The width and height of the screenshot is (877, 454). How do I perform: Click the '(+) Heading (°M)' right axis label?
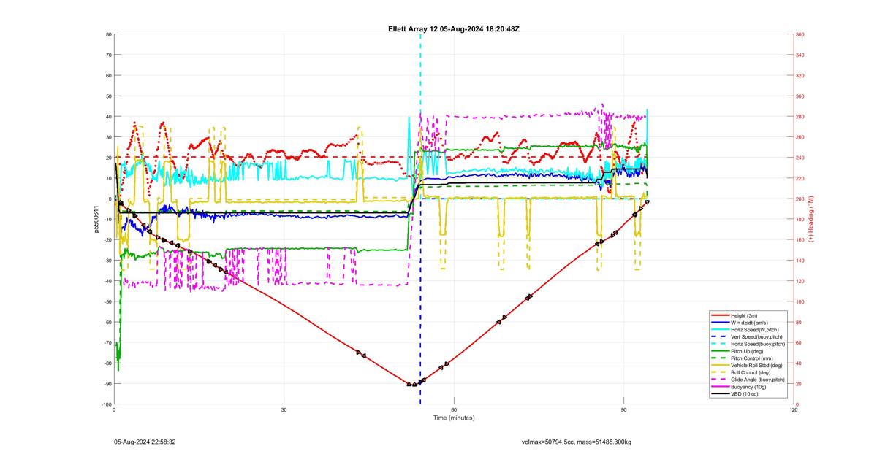[810, 219]
